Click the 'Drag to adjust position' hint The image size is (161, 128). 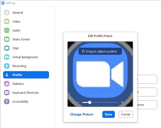pyautogui.click(x=100, y=51)
